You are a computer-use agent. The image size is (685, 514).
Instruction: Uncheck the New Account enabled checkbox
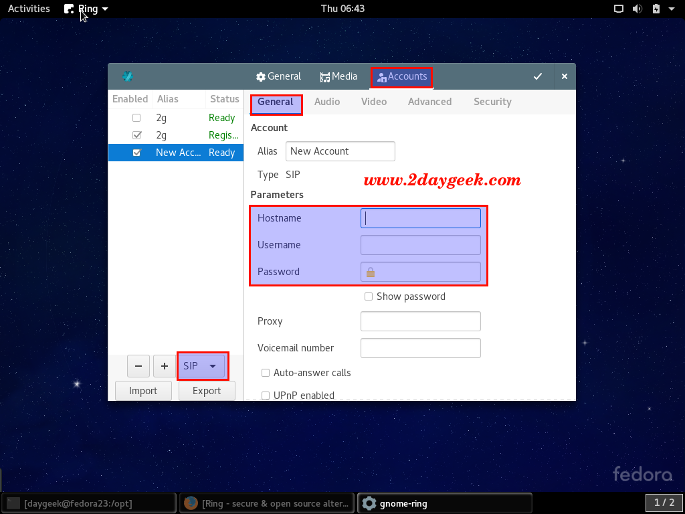click(136, 153)
